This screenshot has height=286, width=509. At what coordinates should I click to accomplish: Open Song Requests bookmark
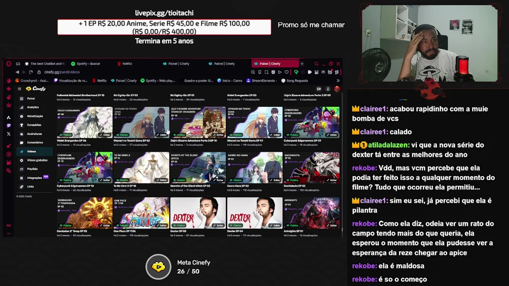[x=295, y=81]
